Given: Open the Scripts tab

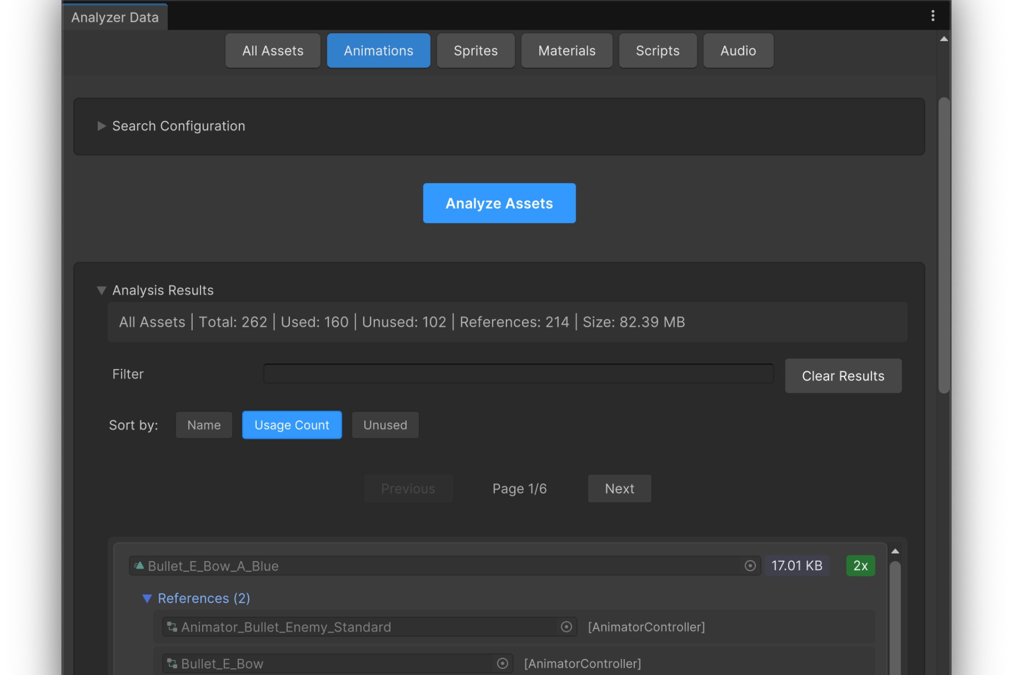Looking at the screenshot, I should (x=658, y=50).
